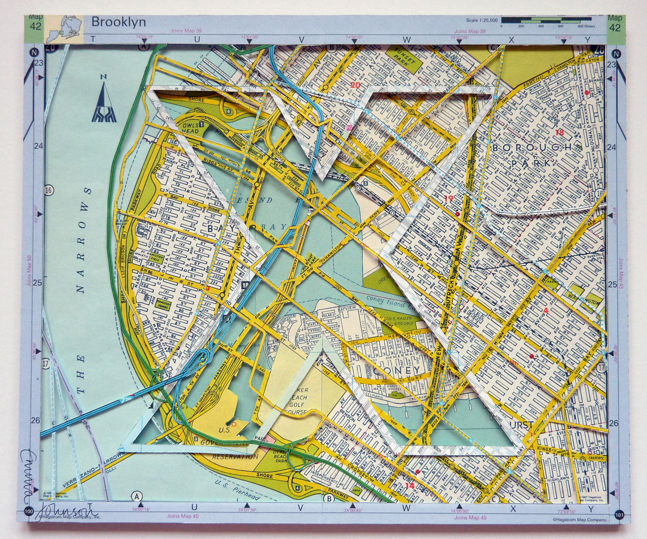Select the red district number 18
Viewport: 647px width, 539px height.
point(559,132)
